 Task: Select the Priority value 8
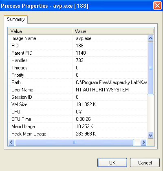[77, 75]
